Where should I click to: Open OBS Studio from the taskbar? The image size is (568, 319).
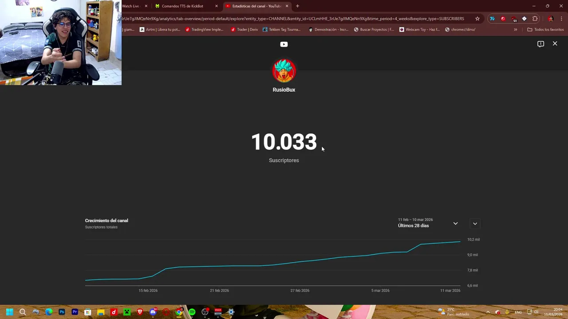(205, 312)
